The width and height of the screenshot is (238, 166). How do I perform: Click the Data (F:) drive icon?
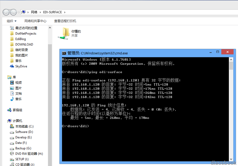[12, 143]
